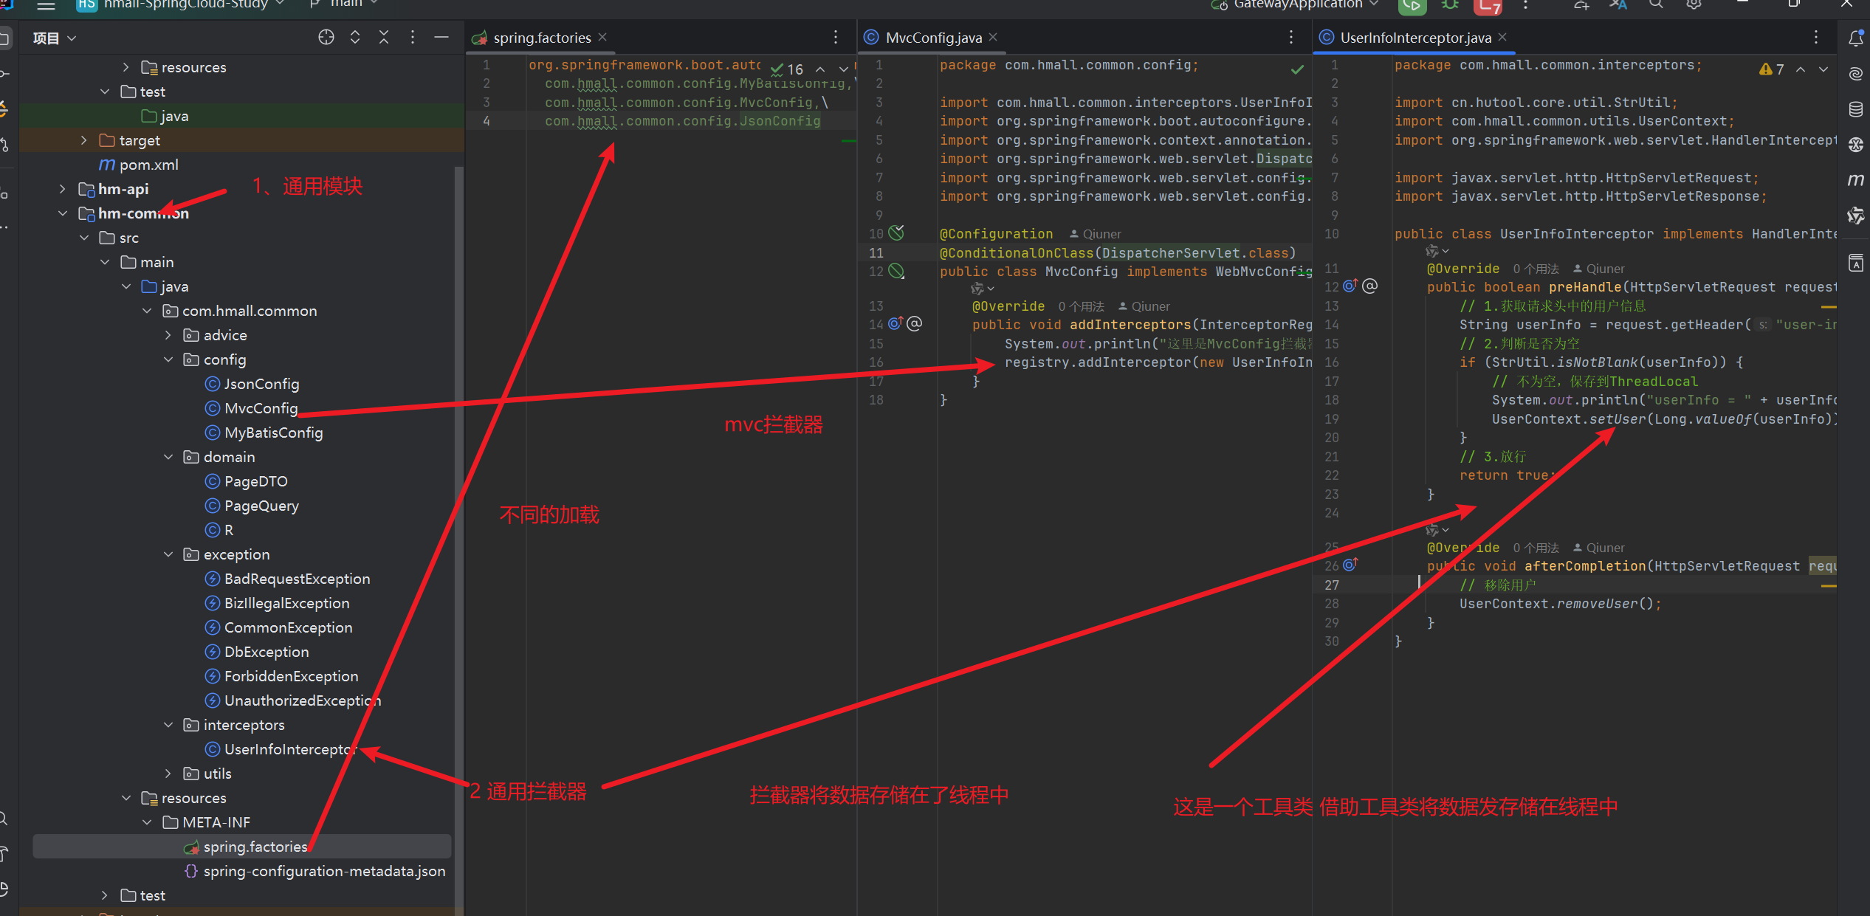This screenshot has width=1870, height=916.
Task: Select spring-configuration-metadata.json file
Action: tap(324, 871)
